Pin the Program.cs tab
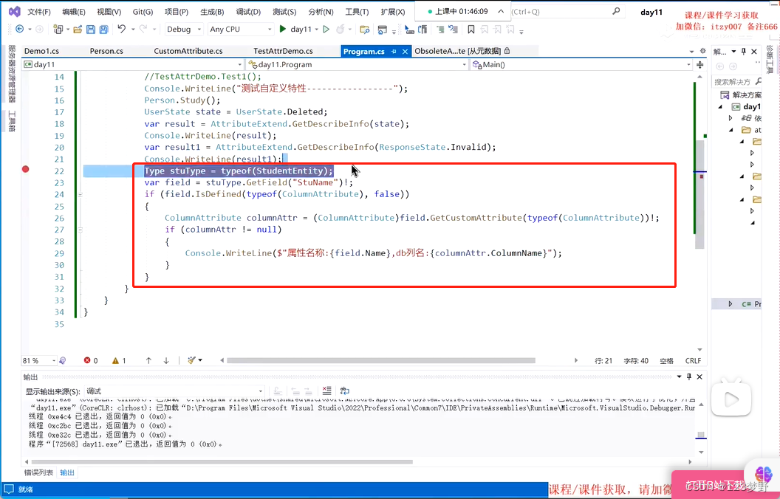 [394, 51]
